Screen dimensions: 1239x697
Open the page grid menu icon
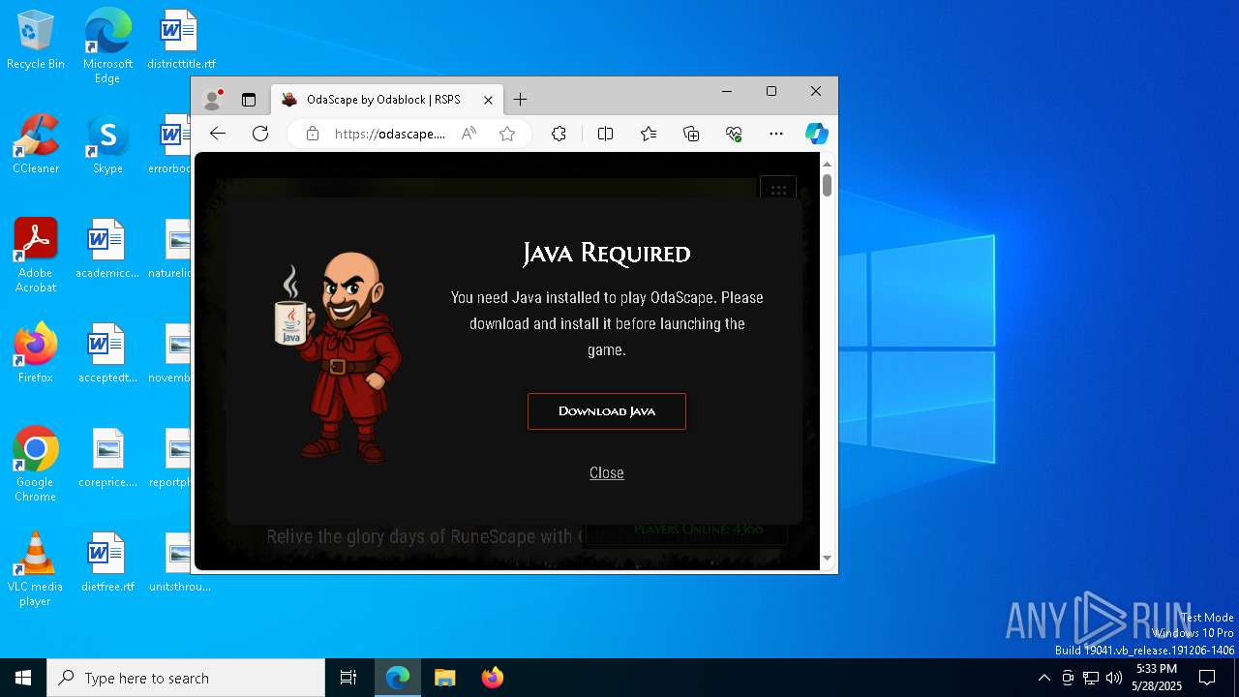(778, 190)
